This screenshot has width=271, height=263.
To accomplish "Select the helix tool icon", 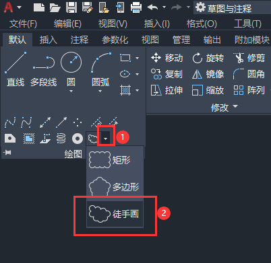I will (61, 139).
